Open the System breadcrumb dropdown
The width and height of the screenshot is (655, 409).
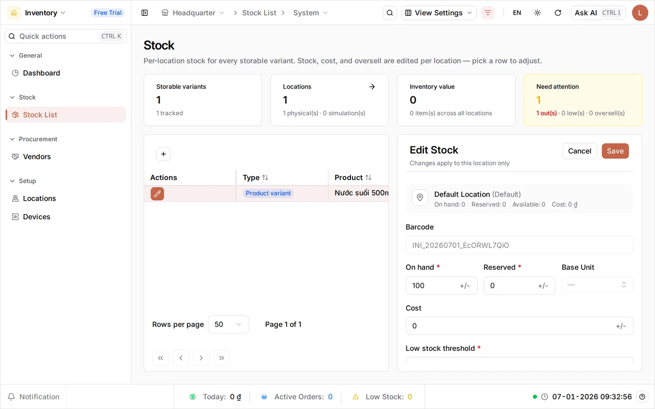coord(311,13)
